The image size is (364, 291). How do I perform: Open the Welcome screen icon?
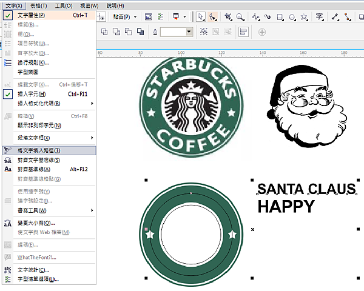coord(149,17)
